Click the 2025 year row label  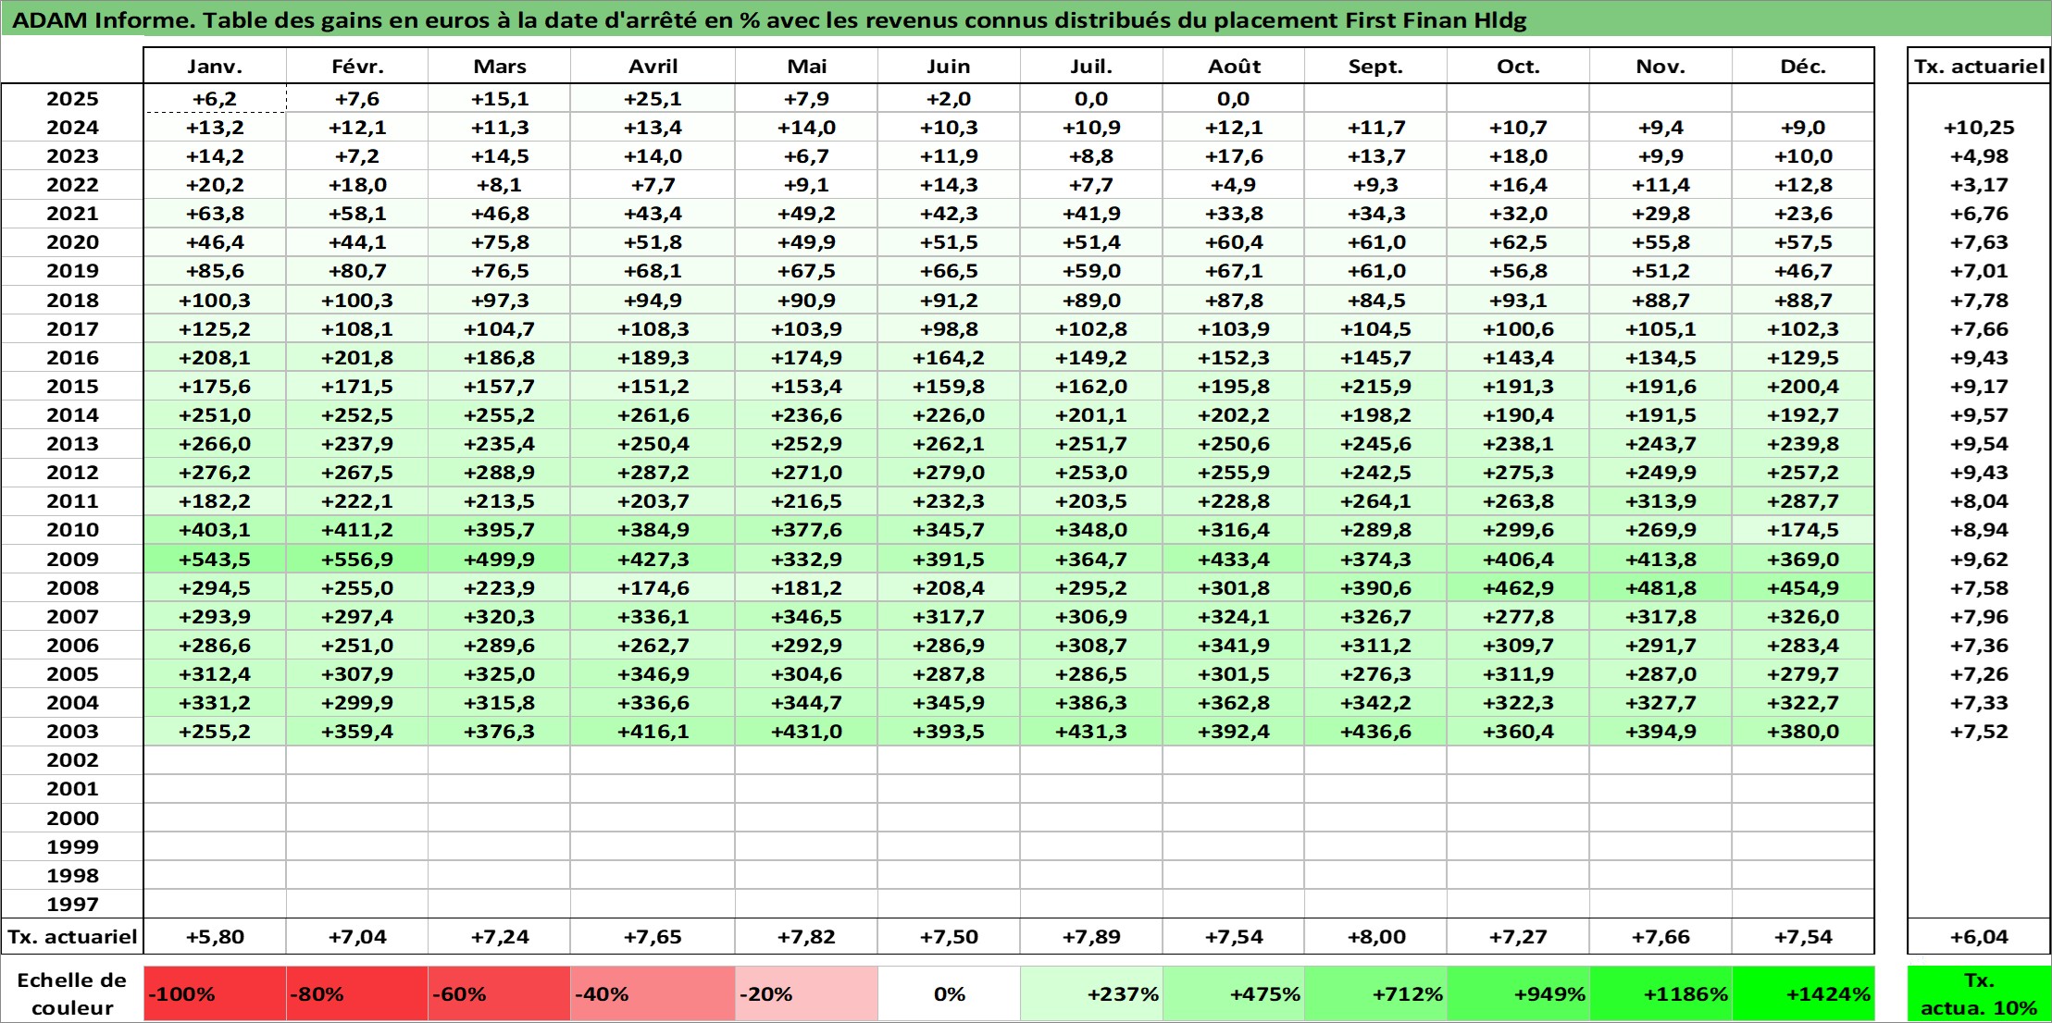point(72,99)
